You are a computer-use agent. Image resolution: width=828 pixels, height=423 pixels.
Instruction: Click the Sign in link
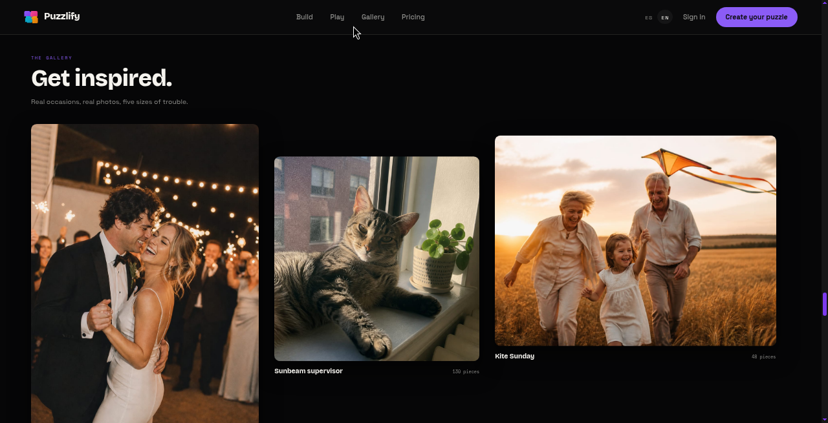[x=694, y=17]
